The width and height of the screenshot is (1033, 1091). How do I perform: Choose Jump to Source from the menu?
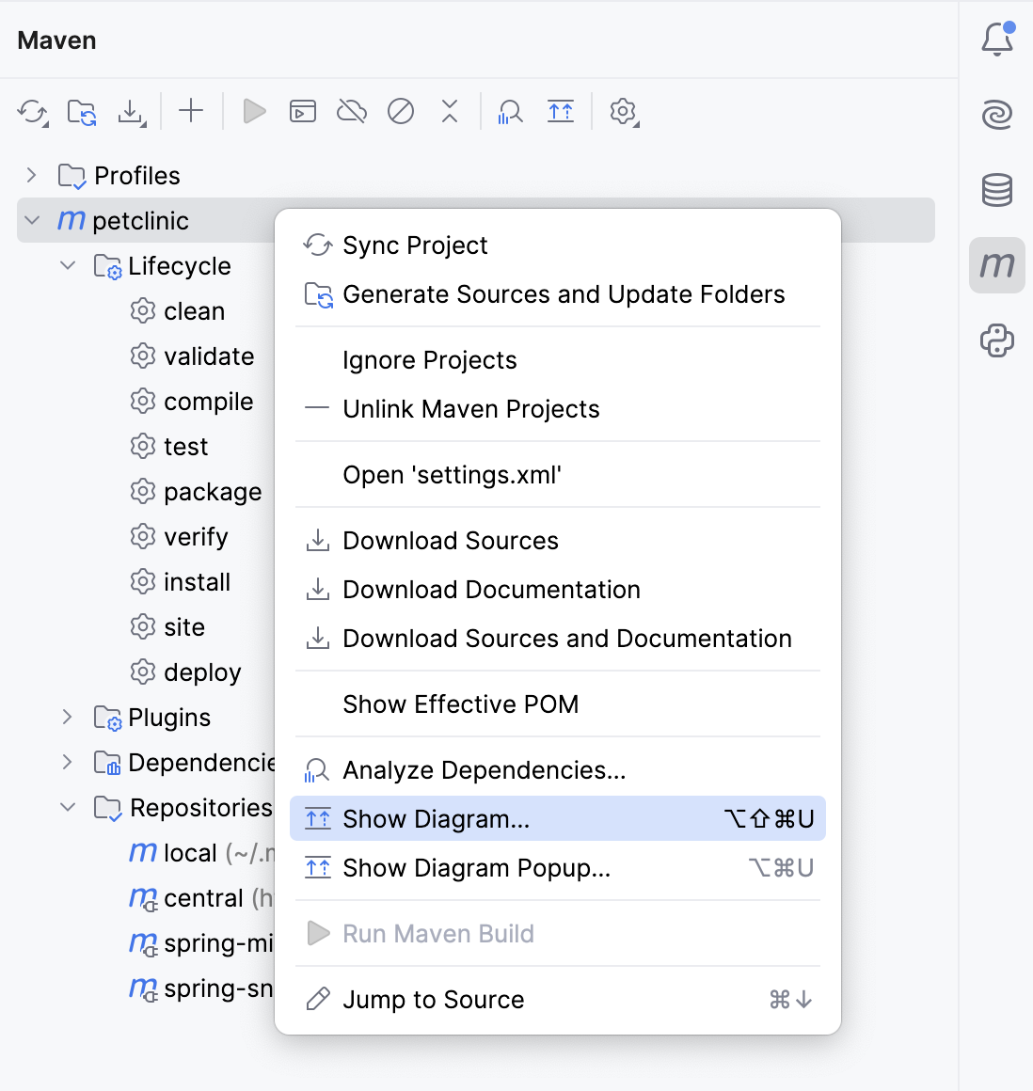point(433,999)
